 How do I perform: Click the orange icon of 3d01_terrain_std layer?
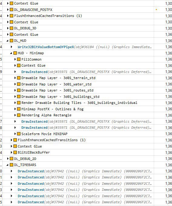[x=19, y=78]
